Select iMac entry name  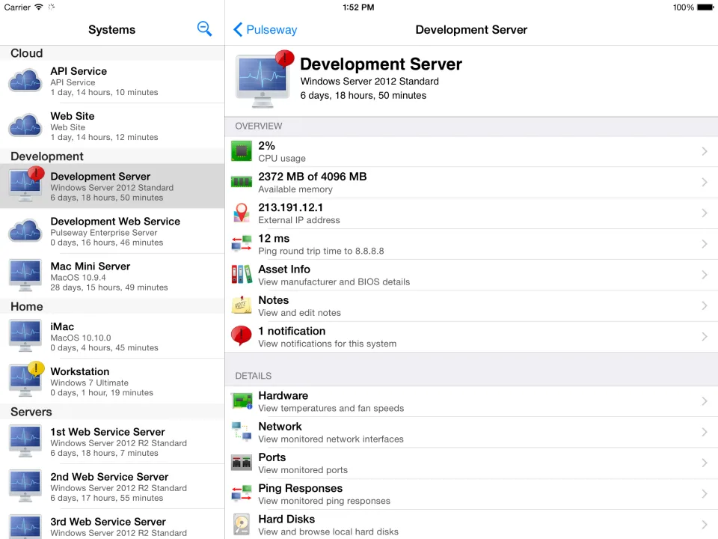pos(62,327)
